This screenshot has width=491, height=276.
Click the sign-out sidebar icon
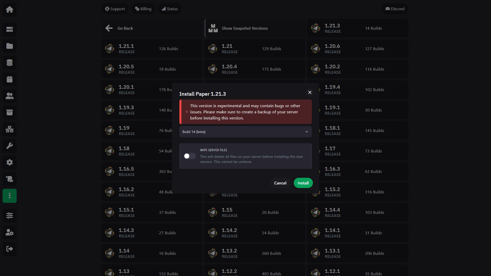(9, 249)
